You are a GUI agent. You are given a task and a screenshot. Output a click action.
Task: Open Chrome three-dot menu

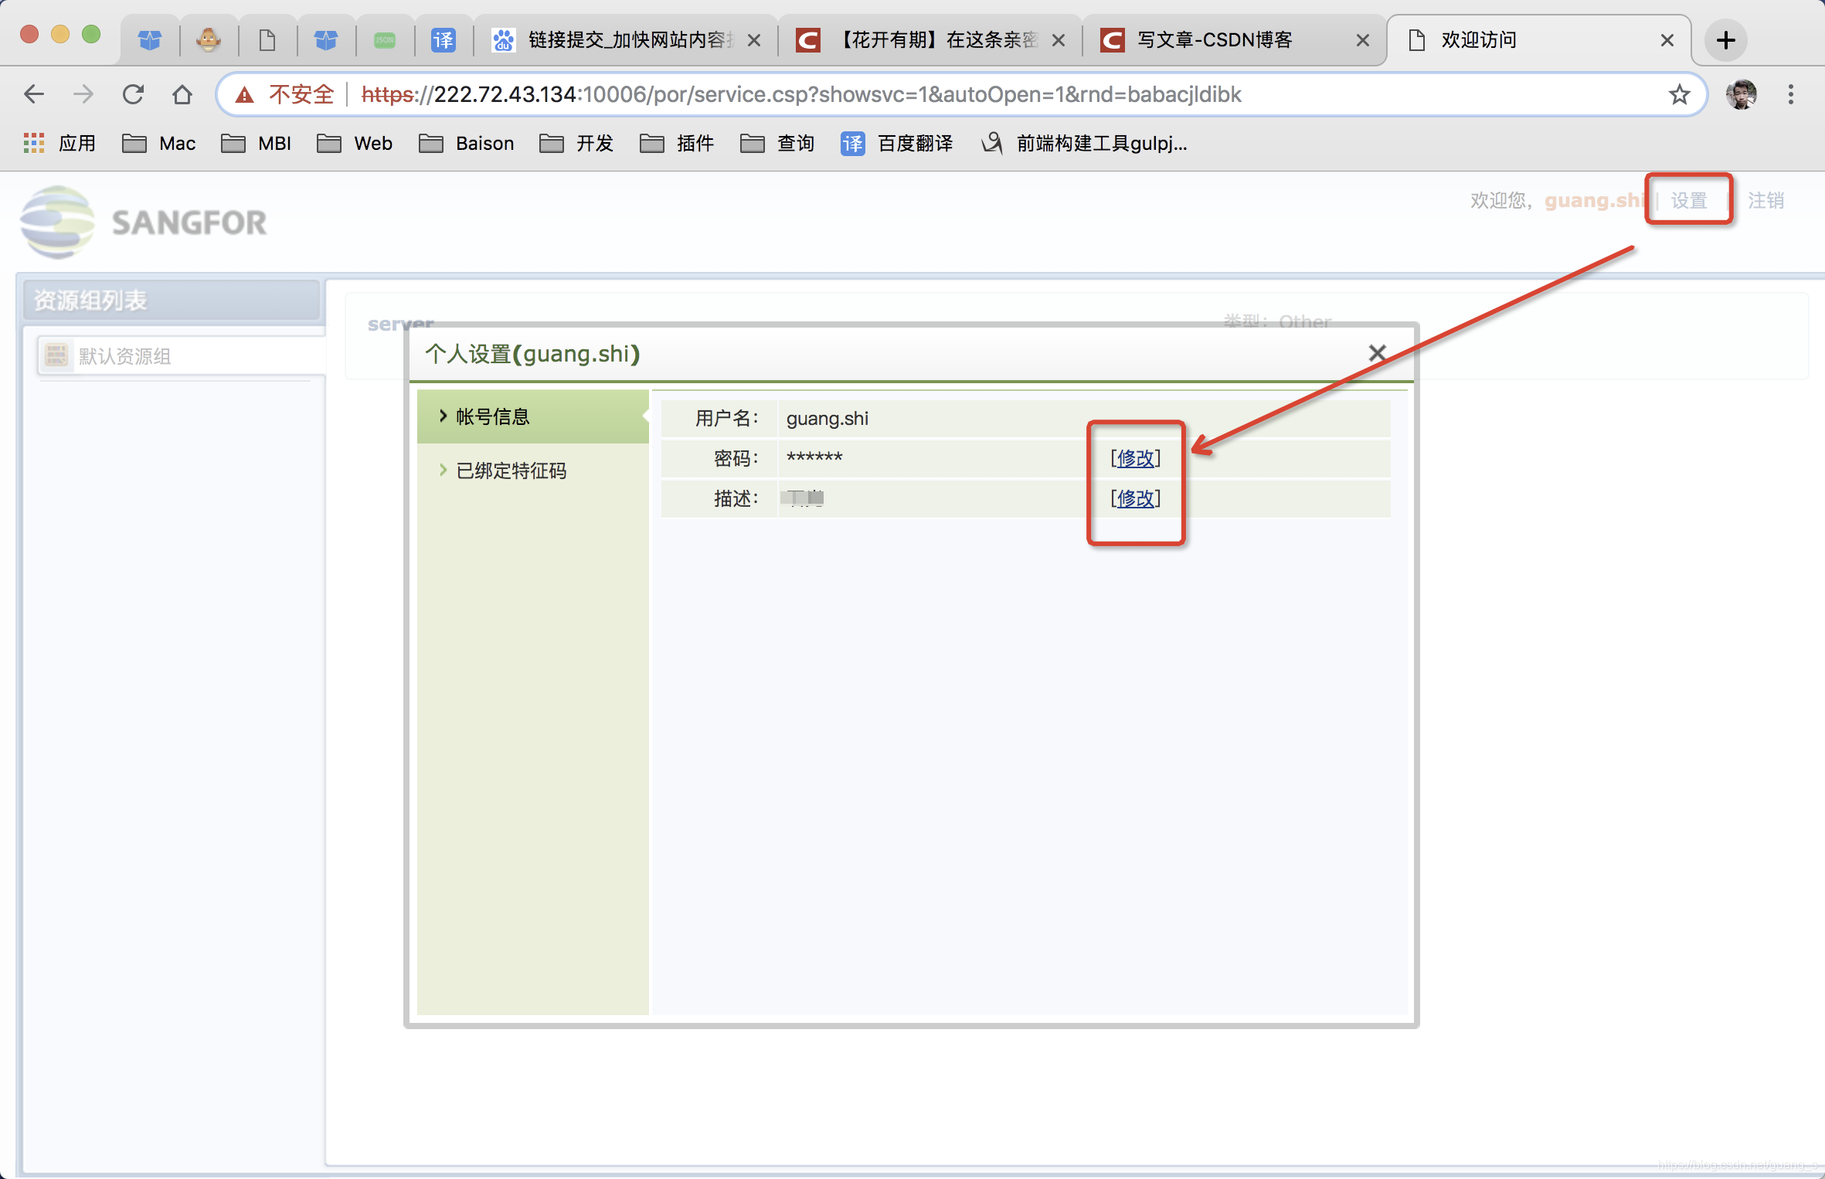1790,94
